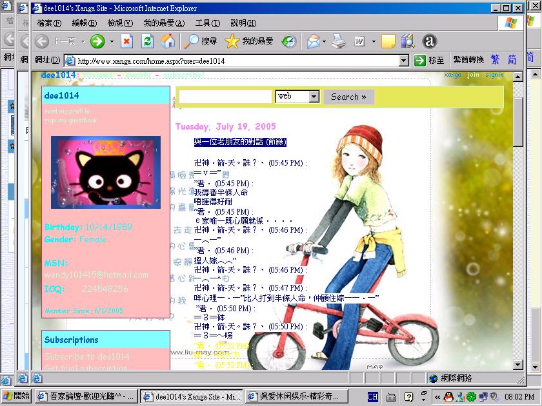Click the page scrollbar up arrow
Screen dimensions: 542x406
pos(517,77)
